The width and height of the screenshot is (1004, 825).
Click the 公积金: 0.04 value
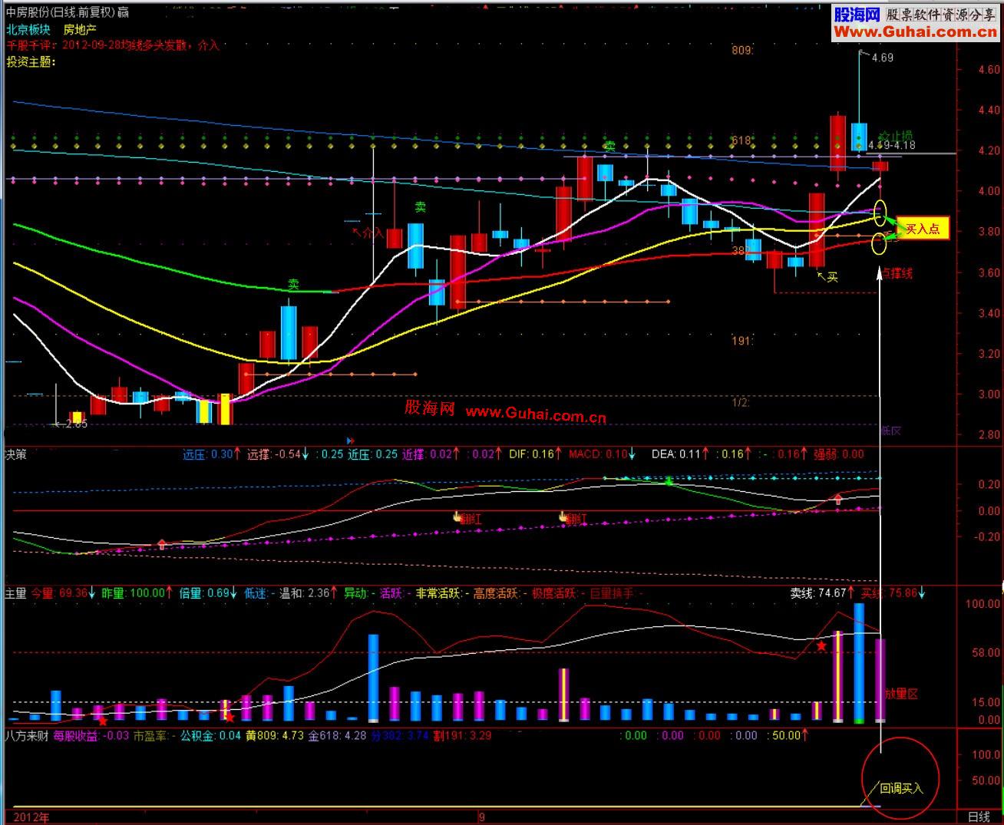(x=210, y=735)
